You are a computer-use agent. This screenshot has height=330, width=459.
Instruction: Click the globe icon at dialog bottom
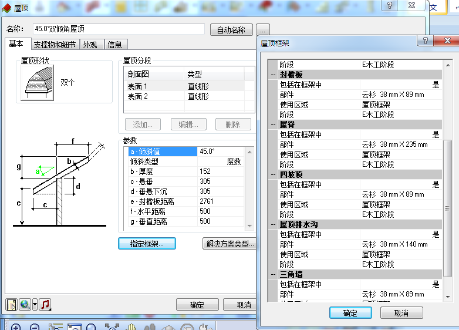pos(25,304)
